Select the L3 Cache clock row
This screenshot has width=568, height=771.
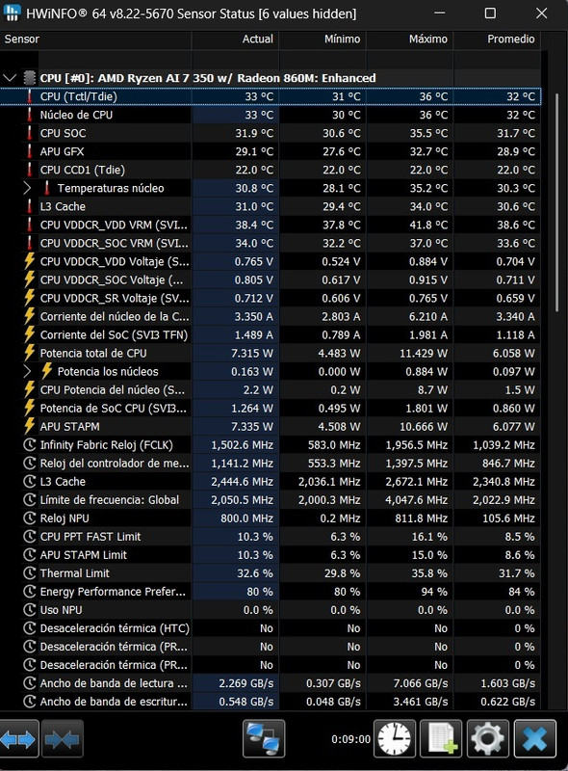click(271, 481)
